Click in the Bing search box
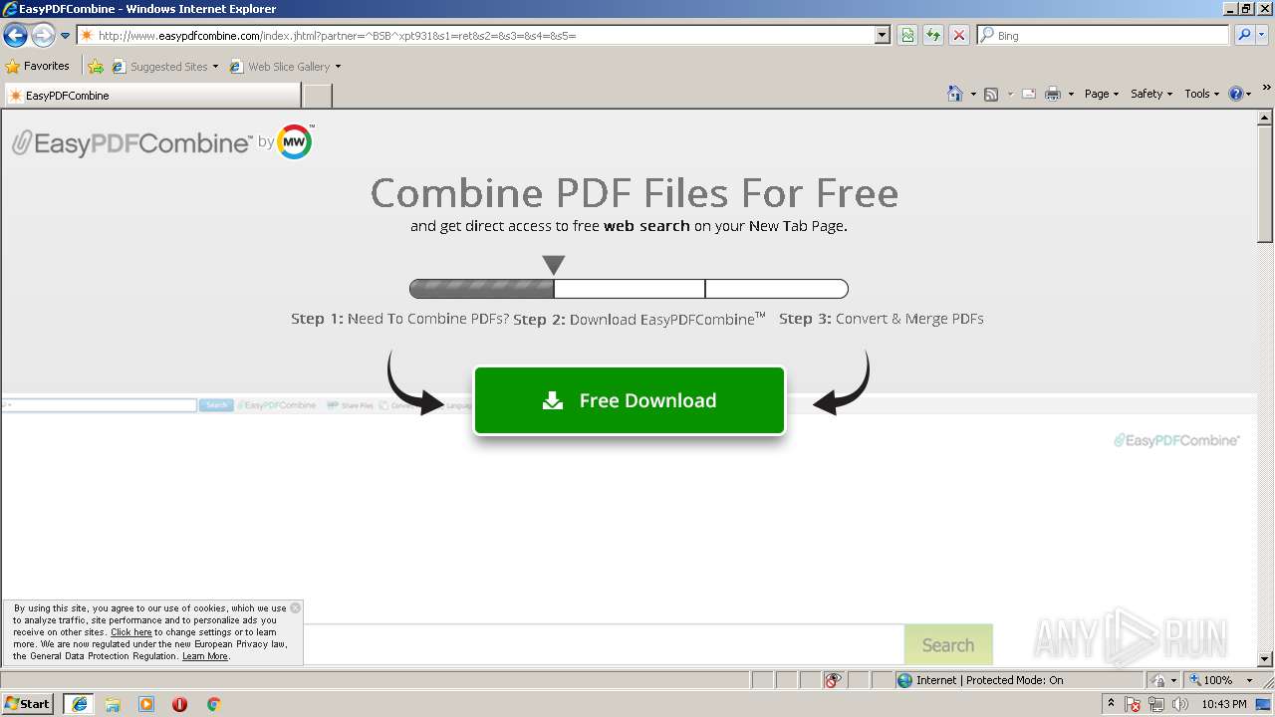The image size is (1275, 717). pyautogui.click(x=1104, y=35)
